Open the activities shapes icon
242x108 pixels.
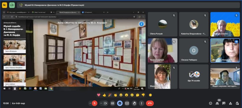230,103
